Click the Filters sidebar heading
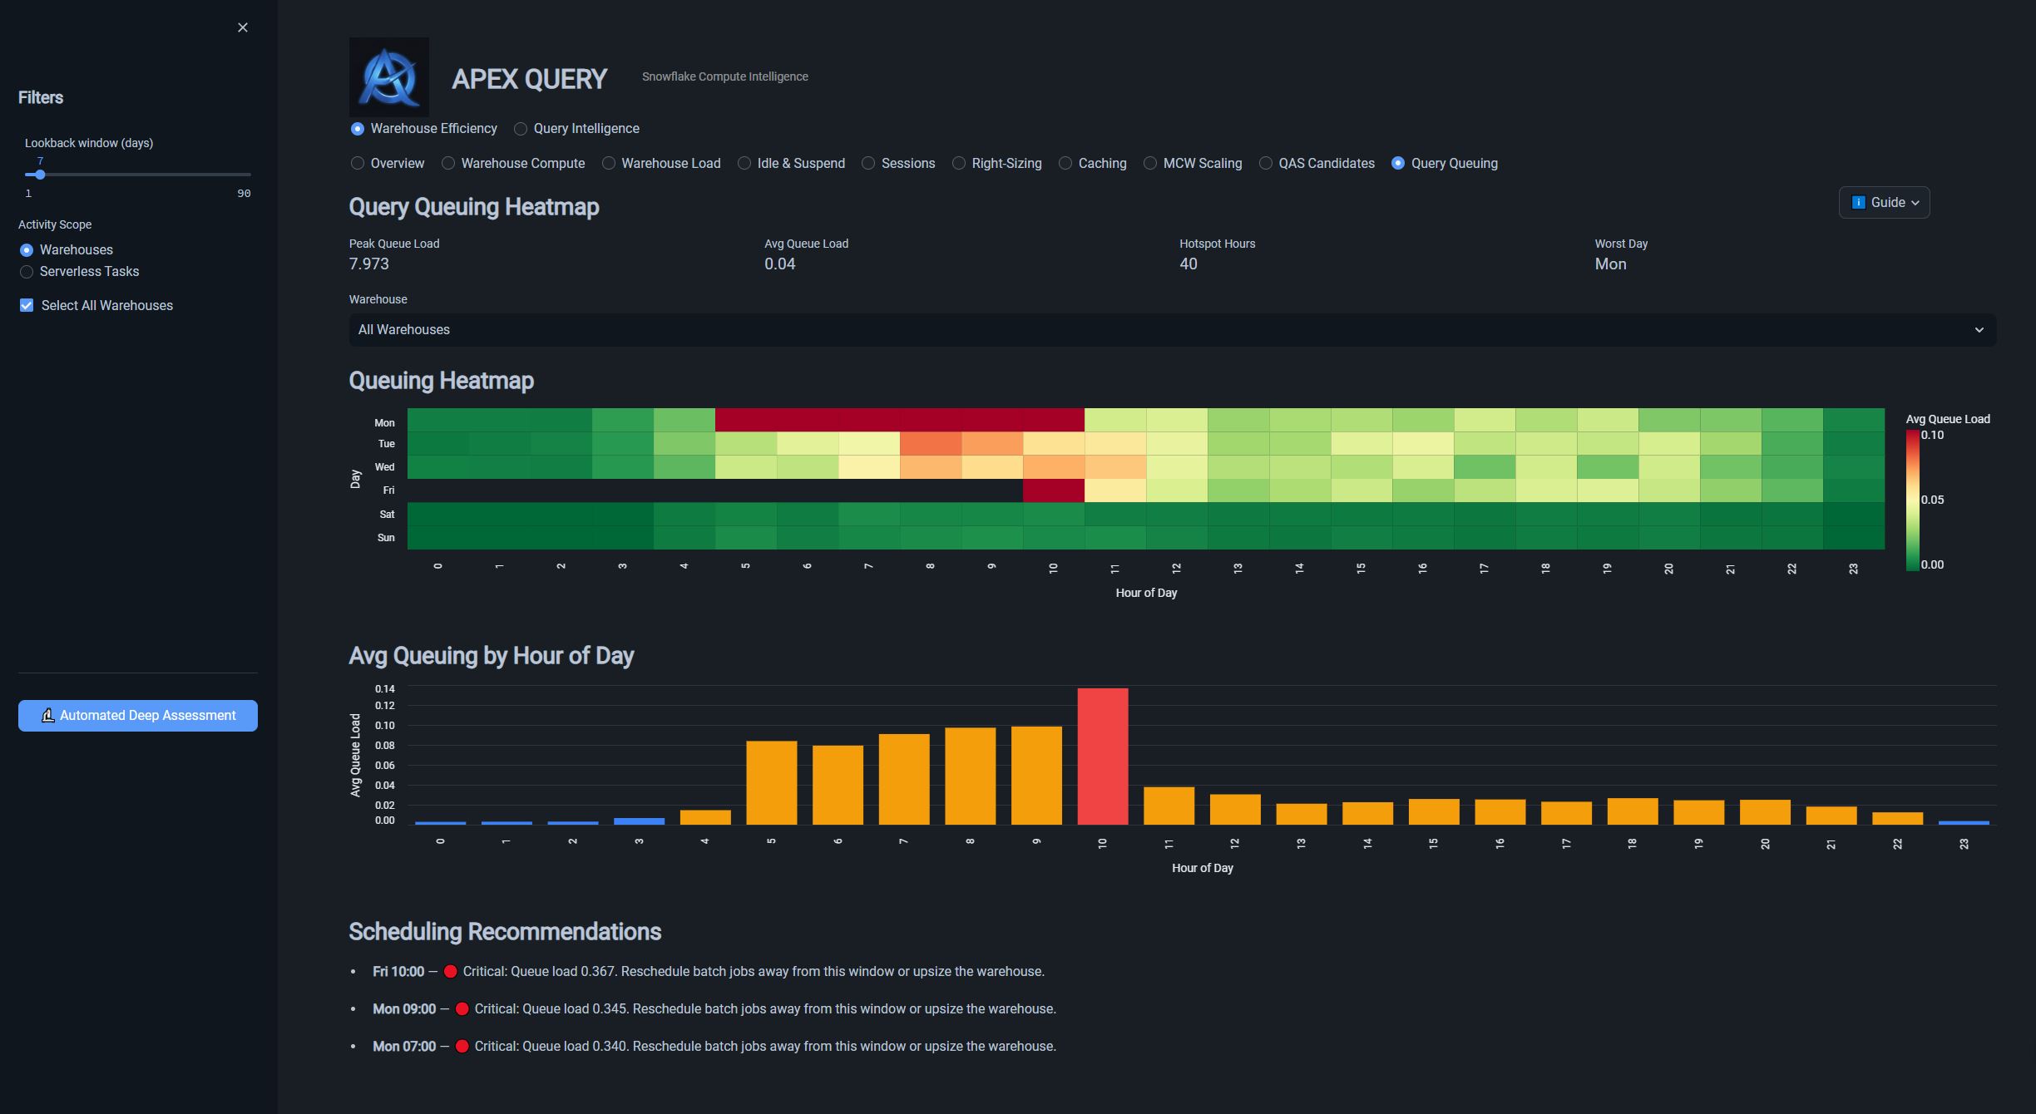Image resolution: width=2036 pixels, height=1114 pixels. pos(41,97)
